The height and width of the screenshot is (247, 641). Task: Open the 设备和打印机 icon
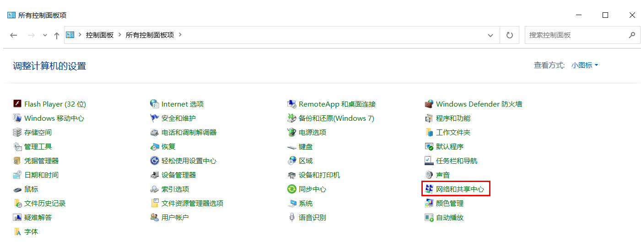(x=292, y=175)
